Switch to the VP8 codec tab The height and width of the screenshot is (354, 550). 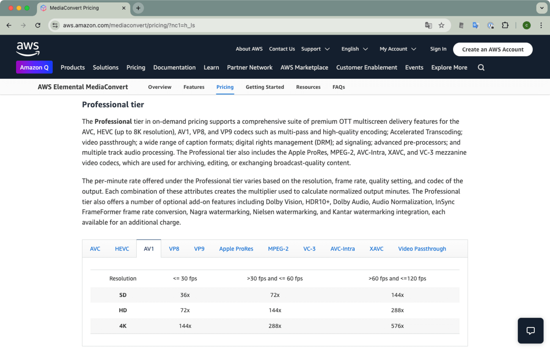click(x=174, y=249)
